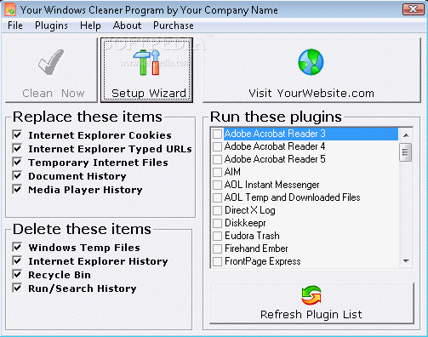Disable Media Player History checkbox
The image size is (428, 337).
pyautogui.click(x=17, y=189)
